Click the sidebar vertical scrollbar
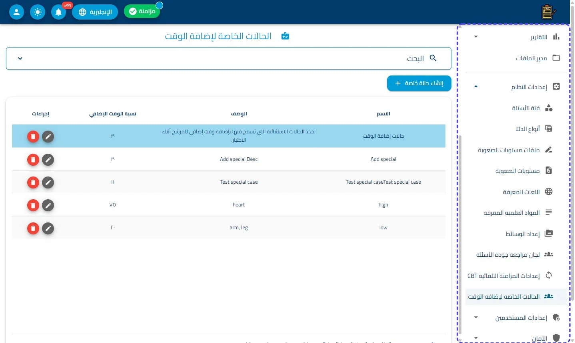This screenshot has height=343, width=575. point(460,236)
